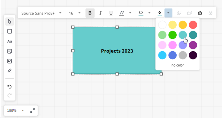Viewport: 222px width, 118px height.
Task: Pick the Aa text tool
Action: (10, 41)
